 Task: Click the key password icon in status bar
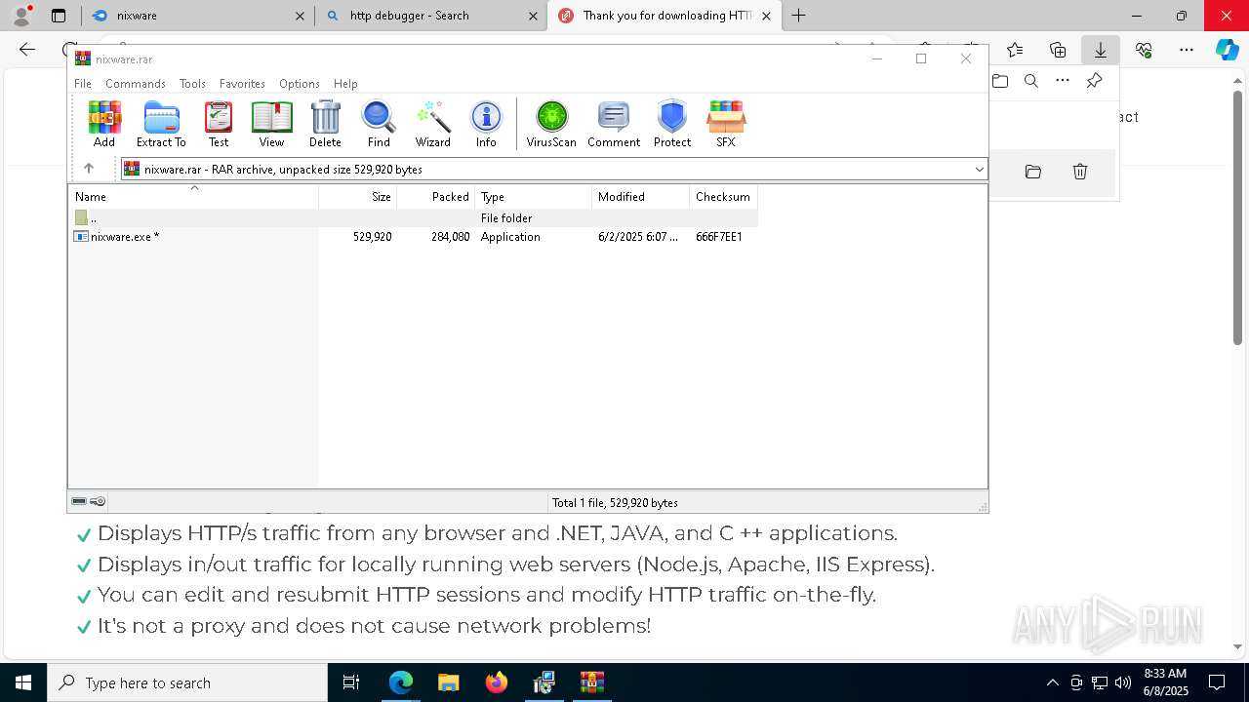[98, 501]
